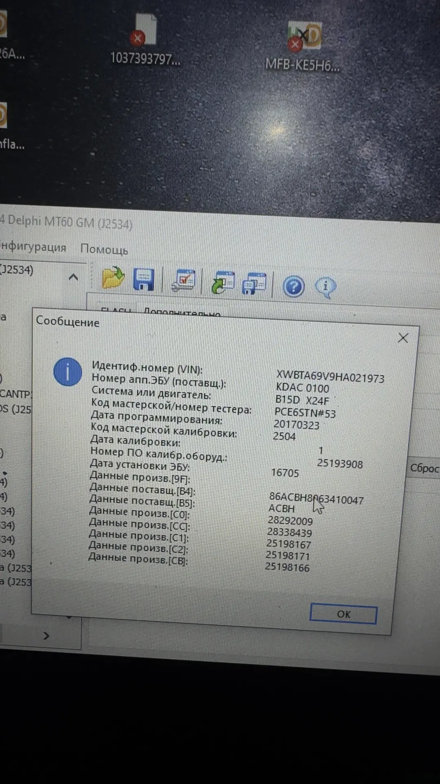This screenshot has width=440, height=784.
Task: Click the B15D X24F engine value
Action: [x=302, y=400]
